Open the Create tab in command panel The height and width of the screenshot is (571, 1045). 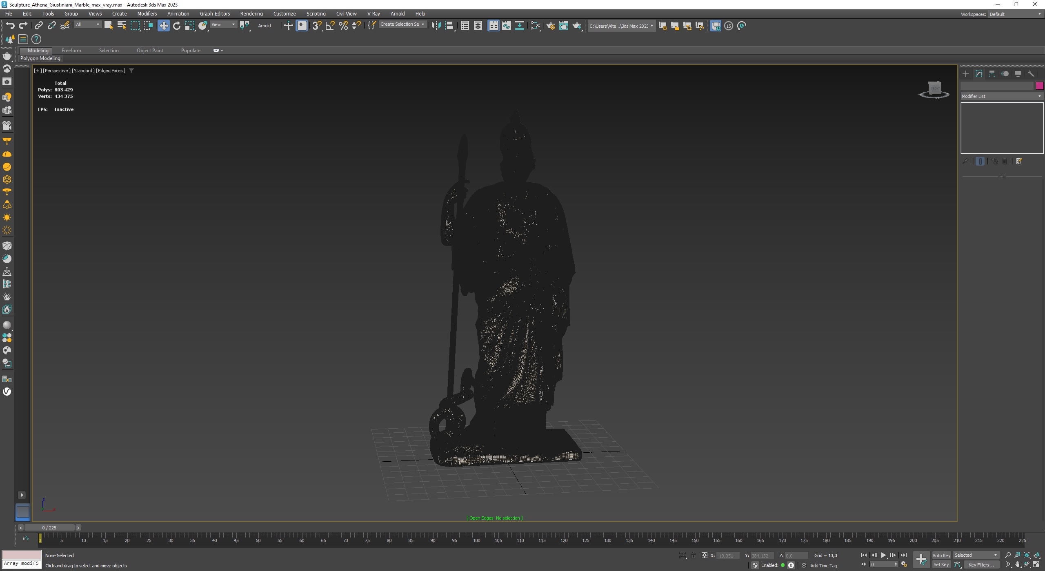[966, 74]
